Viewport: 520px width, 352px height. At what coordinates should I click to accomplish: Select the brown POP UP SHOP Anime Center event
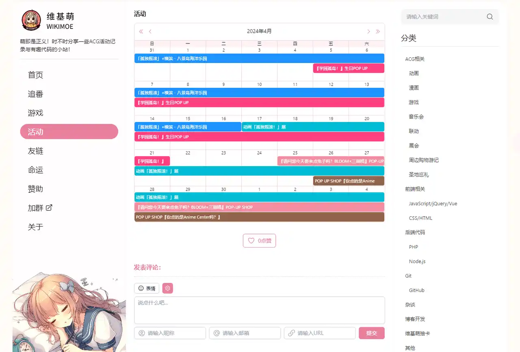259,217
